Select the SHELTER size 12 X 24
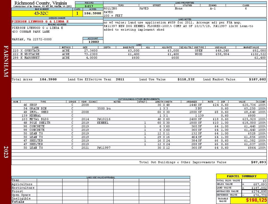The width and height of the screenshot is (268, 204). coord(164,144)
